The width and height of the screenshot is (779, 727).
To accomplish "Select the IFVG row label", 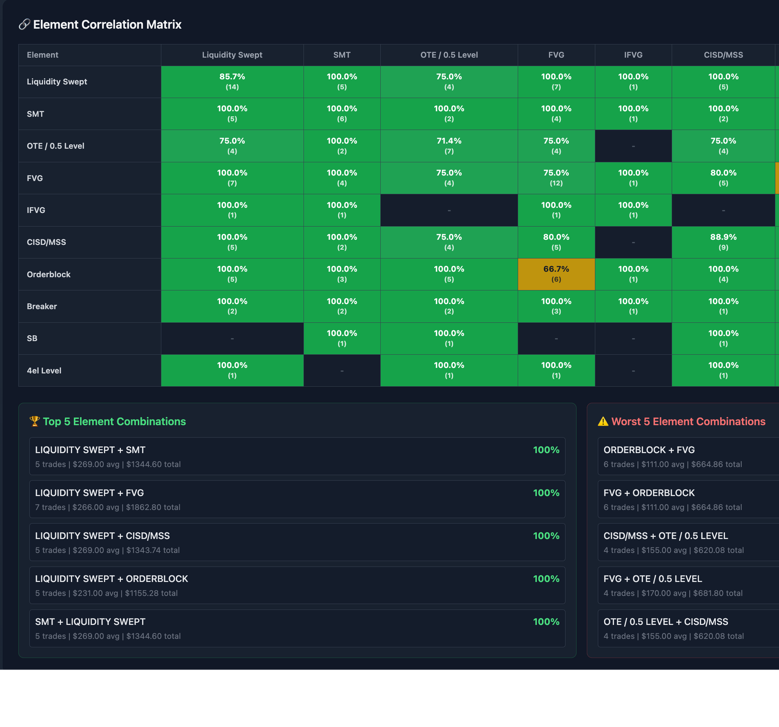I will coord(36,210).
